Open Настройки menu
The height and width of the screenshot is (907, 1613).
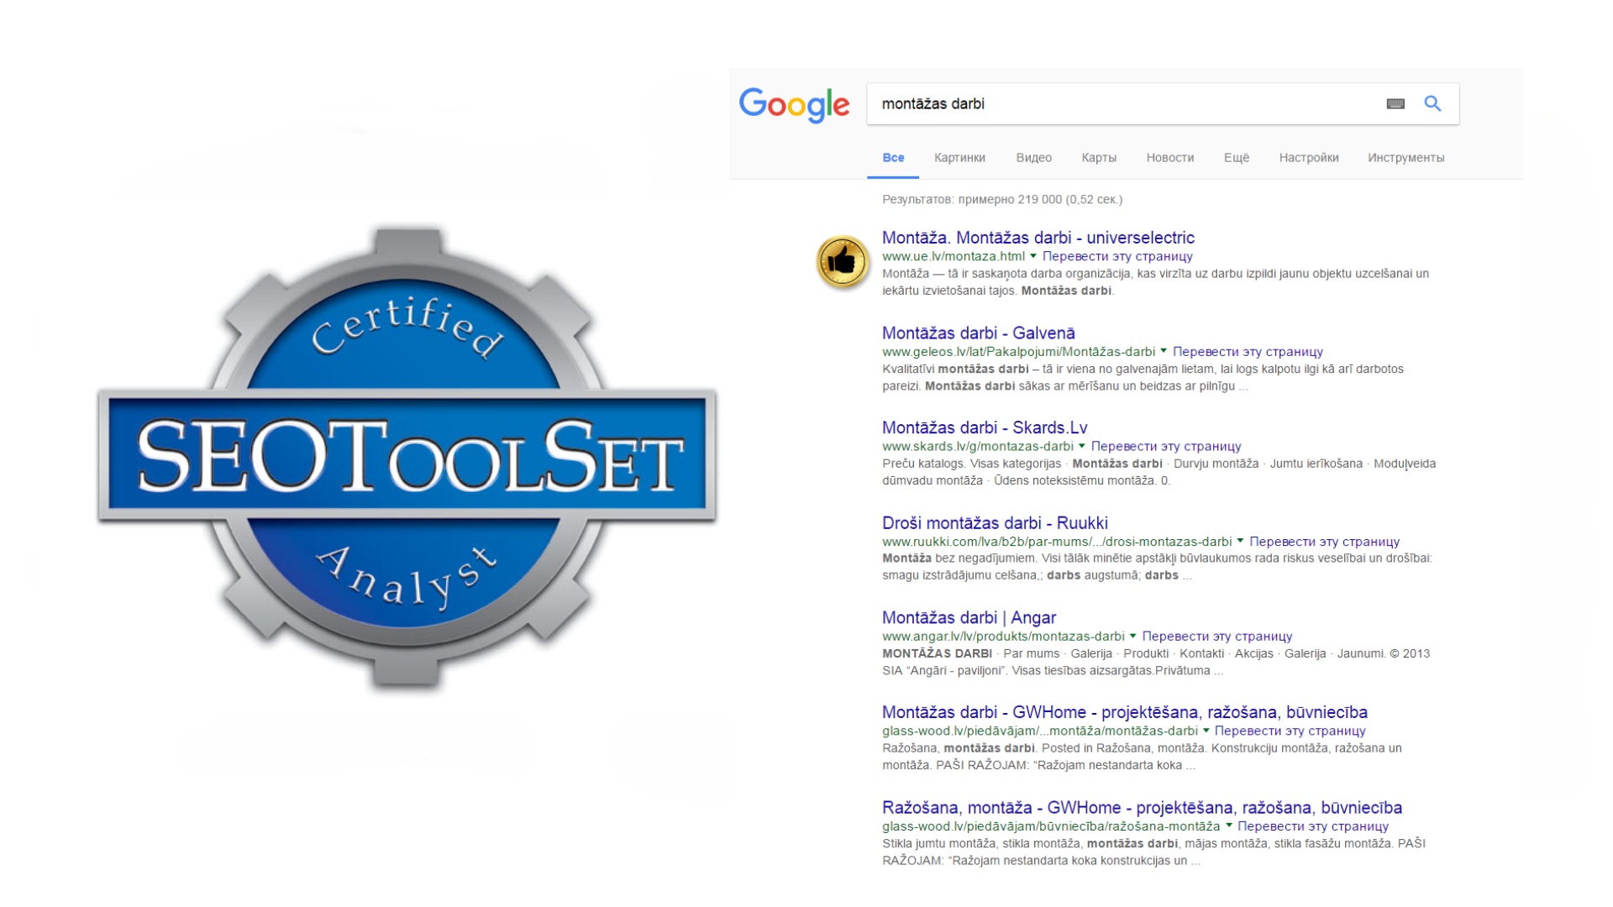1308,158
